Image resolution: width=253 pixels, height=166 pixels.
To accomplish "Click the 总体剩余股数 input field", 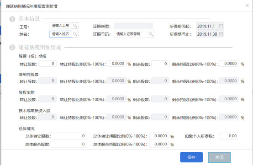I will [69, 144].
